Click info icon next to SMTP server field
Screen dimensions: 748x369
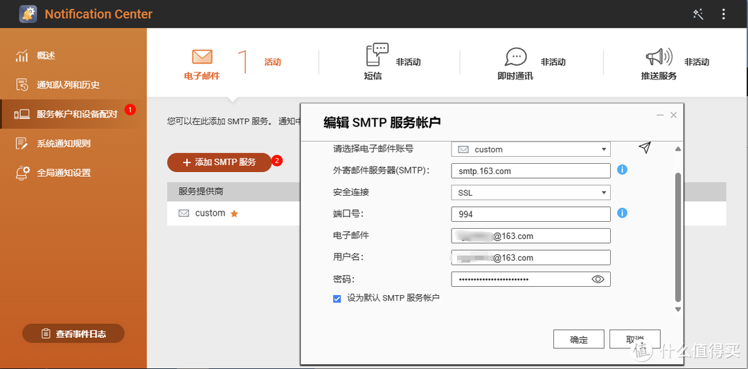pos(622,169)
